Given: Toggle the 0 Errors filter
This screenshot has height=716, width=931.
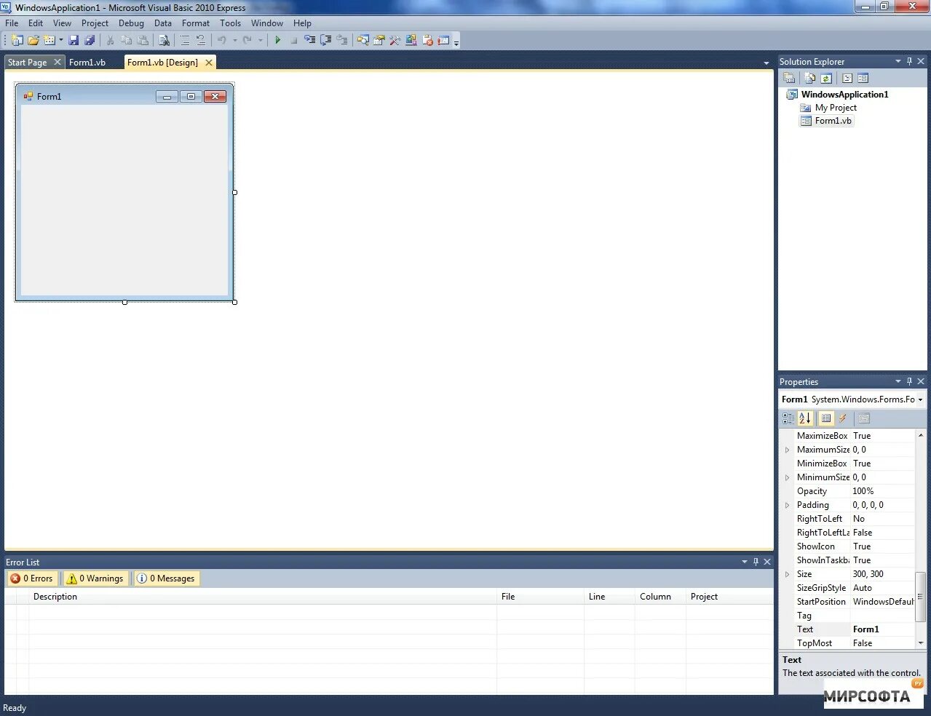Looking at the screenshot, I should [x=32, y=578].
